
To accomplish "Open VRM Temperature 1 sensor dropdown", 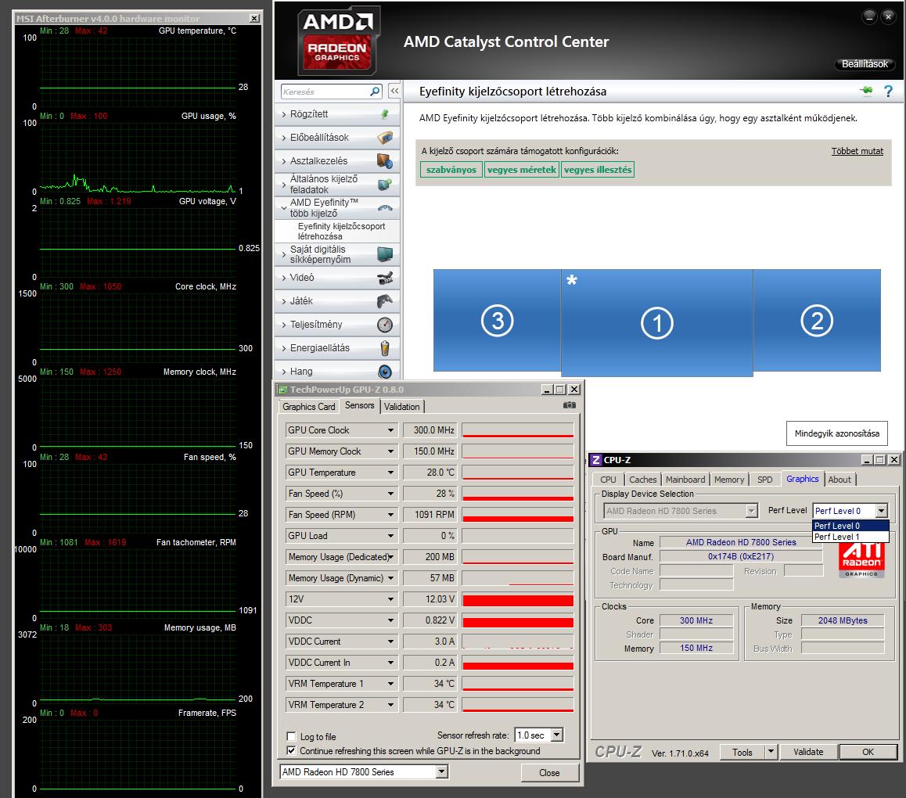I will pos(390,684).
